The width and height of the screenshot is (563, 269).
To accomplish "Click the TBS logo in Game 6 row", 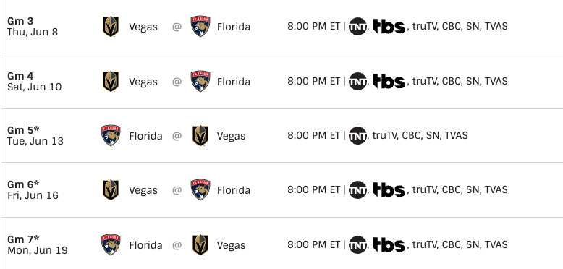I will click(x=389, y=189).
